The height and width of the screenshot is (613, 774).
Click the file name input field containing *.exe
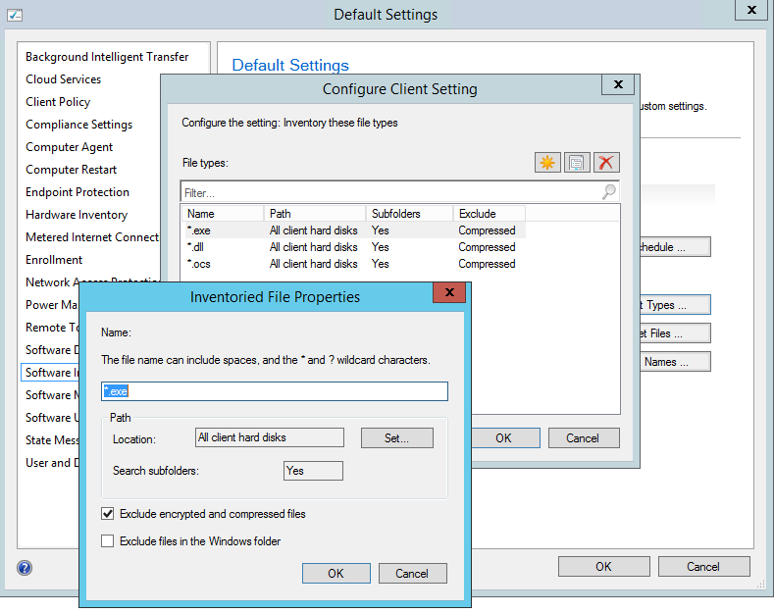point(275,391)
